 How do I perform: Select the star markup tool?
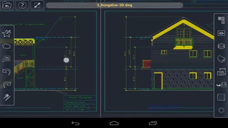click(x=7, y=33)
